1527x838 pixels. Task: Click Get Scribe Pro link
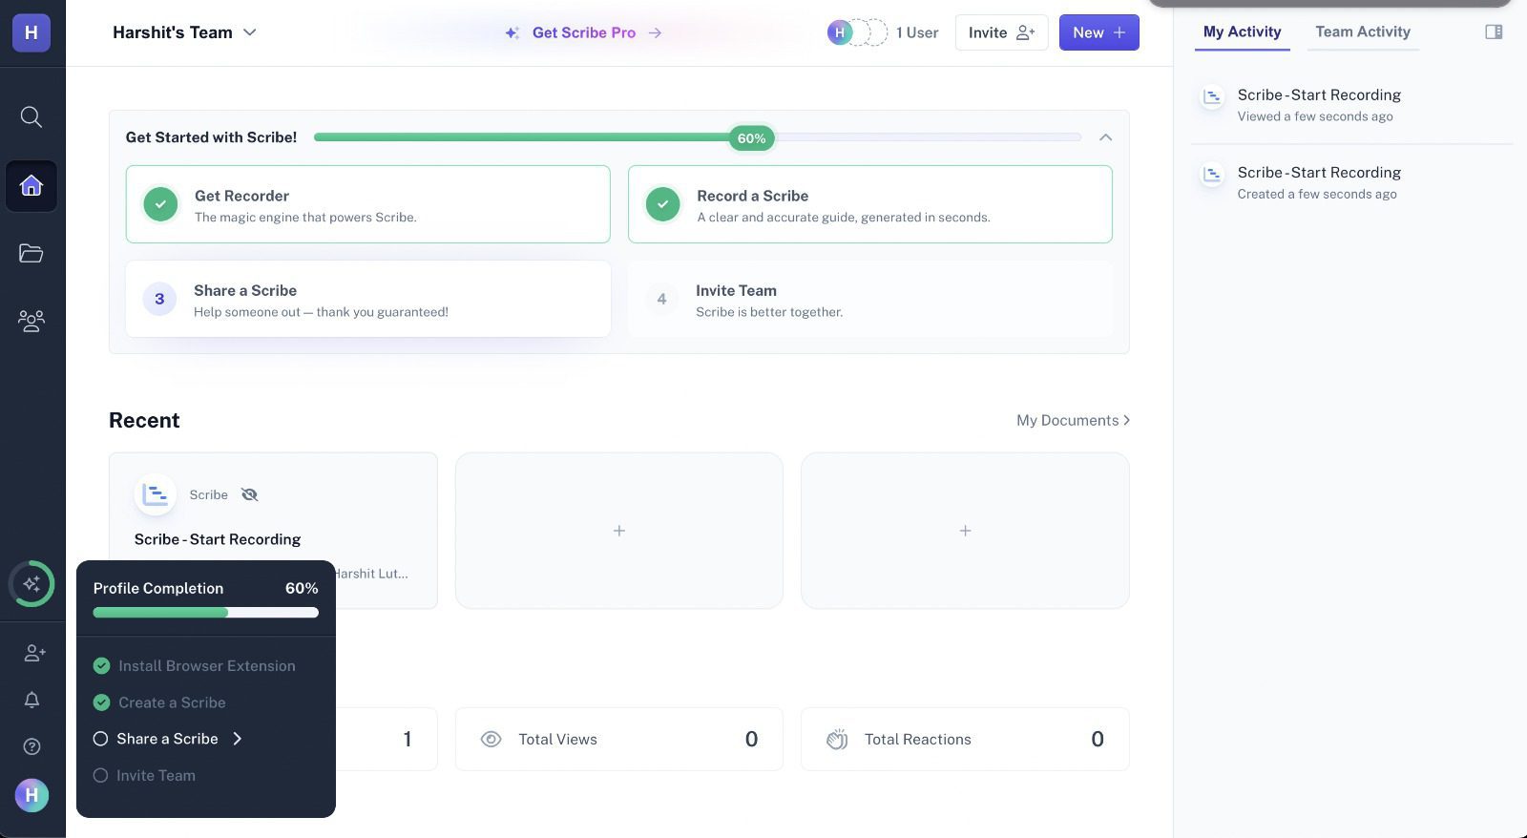pyautogui.click(x=583, y=32)
